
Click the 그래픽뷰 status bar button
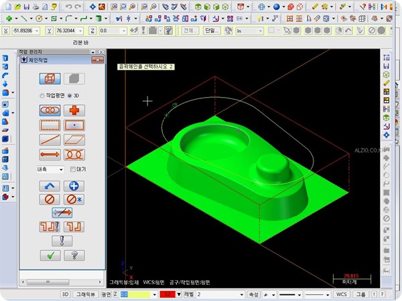click(85, 294)
